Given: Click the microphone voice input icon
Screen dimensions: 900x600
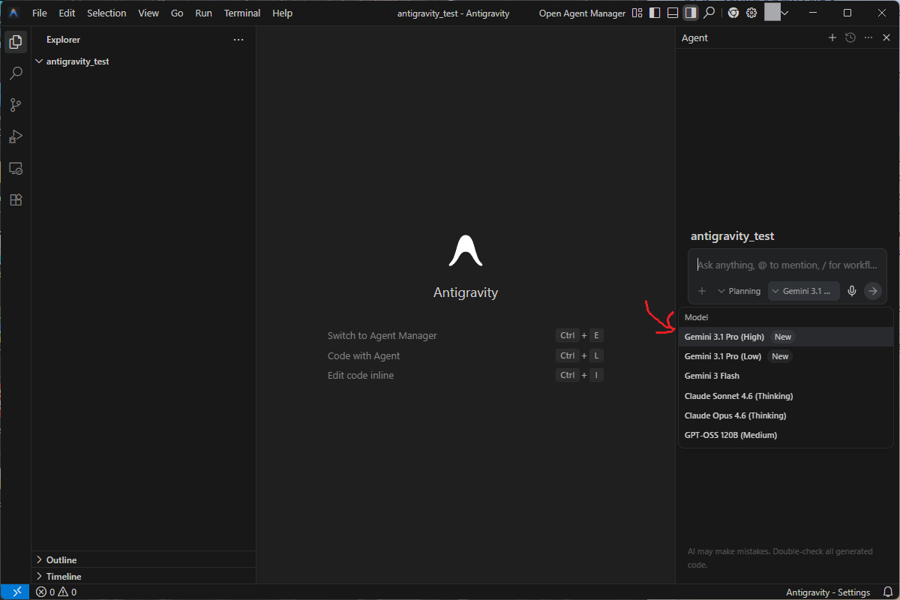Looking at the screenshot, I should (x=852, y=291).
